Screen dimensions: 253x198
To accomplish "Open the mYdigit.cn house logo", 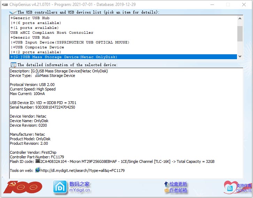I will (60, 187).
